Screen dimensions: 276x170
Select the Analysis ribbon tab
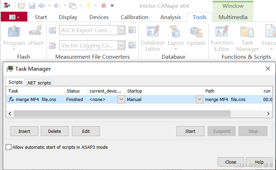point(170,17)
